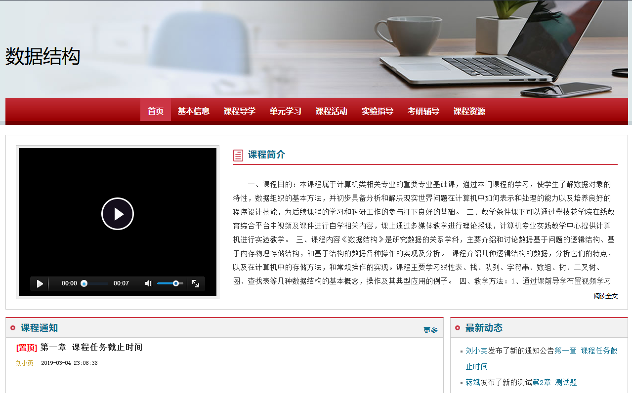This screenshot has width=632, height=393.
Task: Open 第2章 测试题 link in latest updates
Action: tap(554, 382)
